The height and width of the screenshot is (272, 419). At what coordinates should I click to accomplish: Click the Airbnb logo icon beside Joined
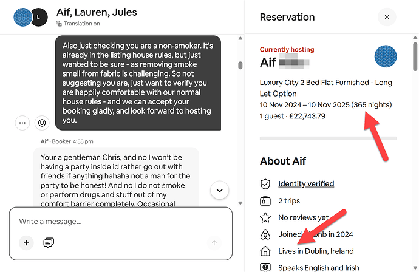[265, 234]
